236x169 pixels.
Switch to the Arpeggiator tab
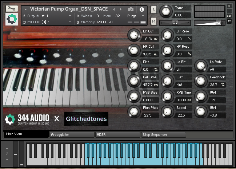point(71,135)
